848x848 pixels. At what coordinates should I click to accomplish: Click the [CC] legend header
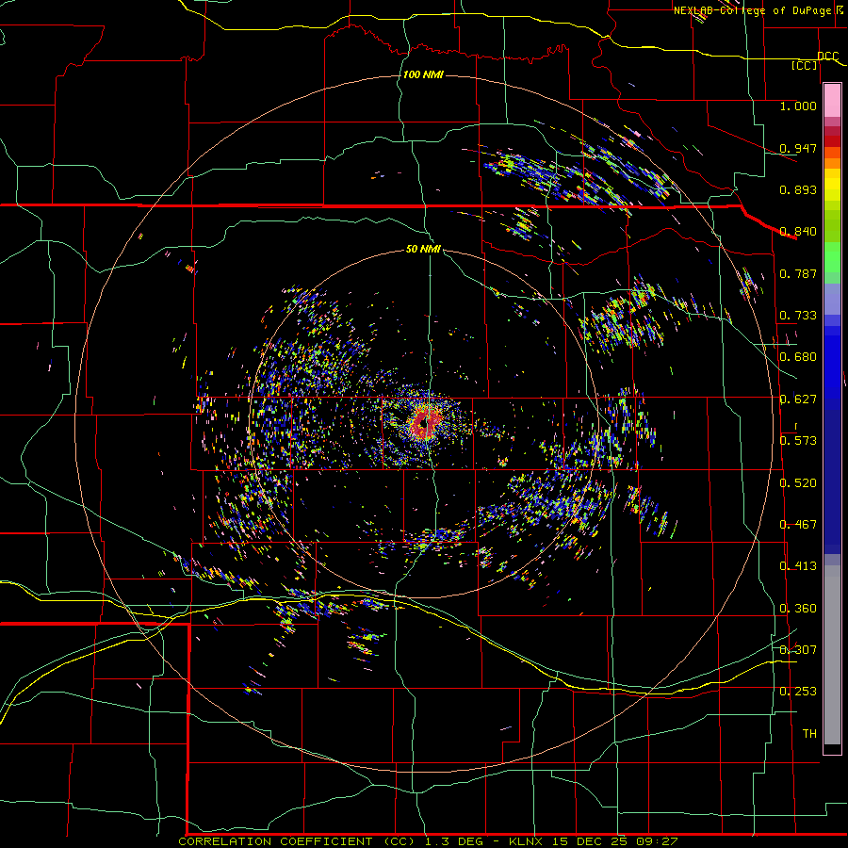pos(805,65)
